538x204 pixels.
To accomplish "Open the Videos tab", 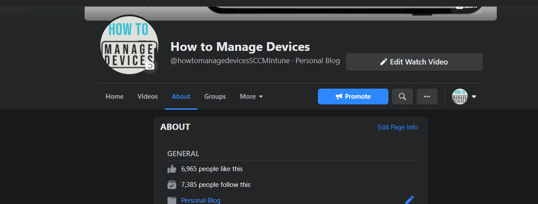I will click(148, 97).
